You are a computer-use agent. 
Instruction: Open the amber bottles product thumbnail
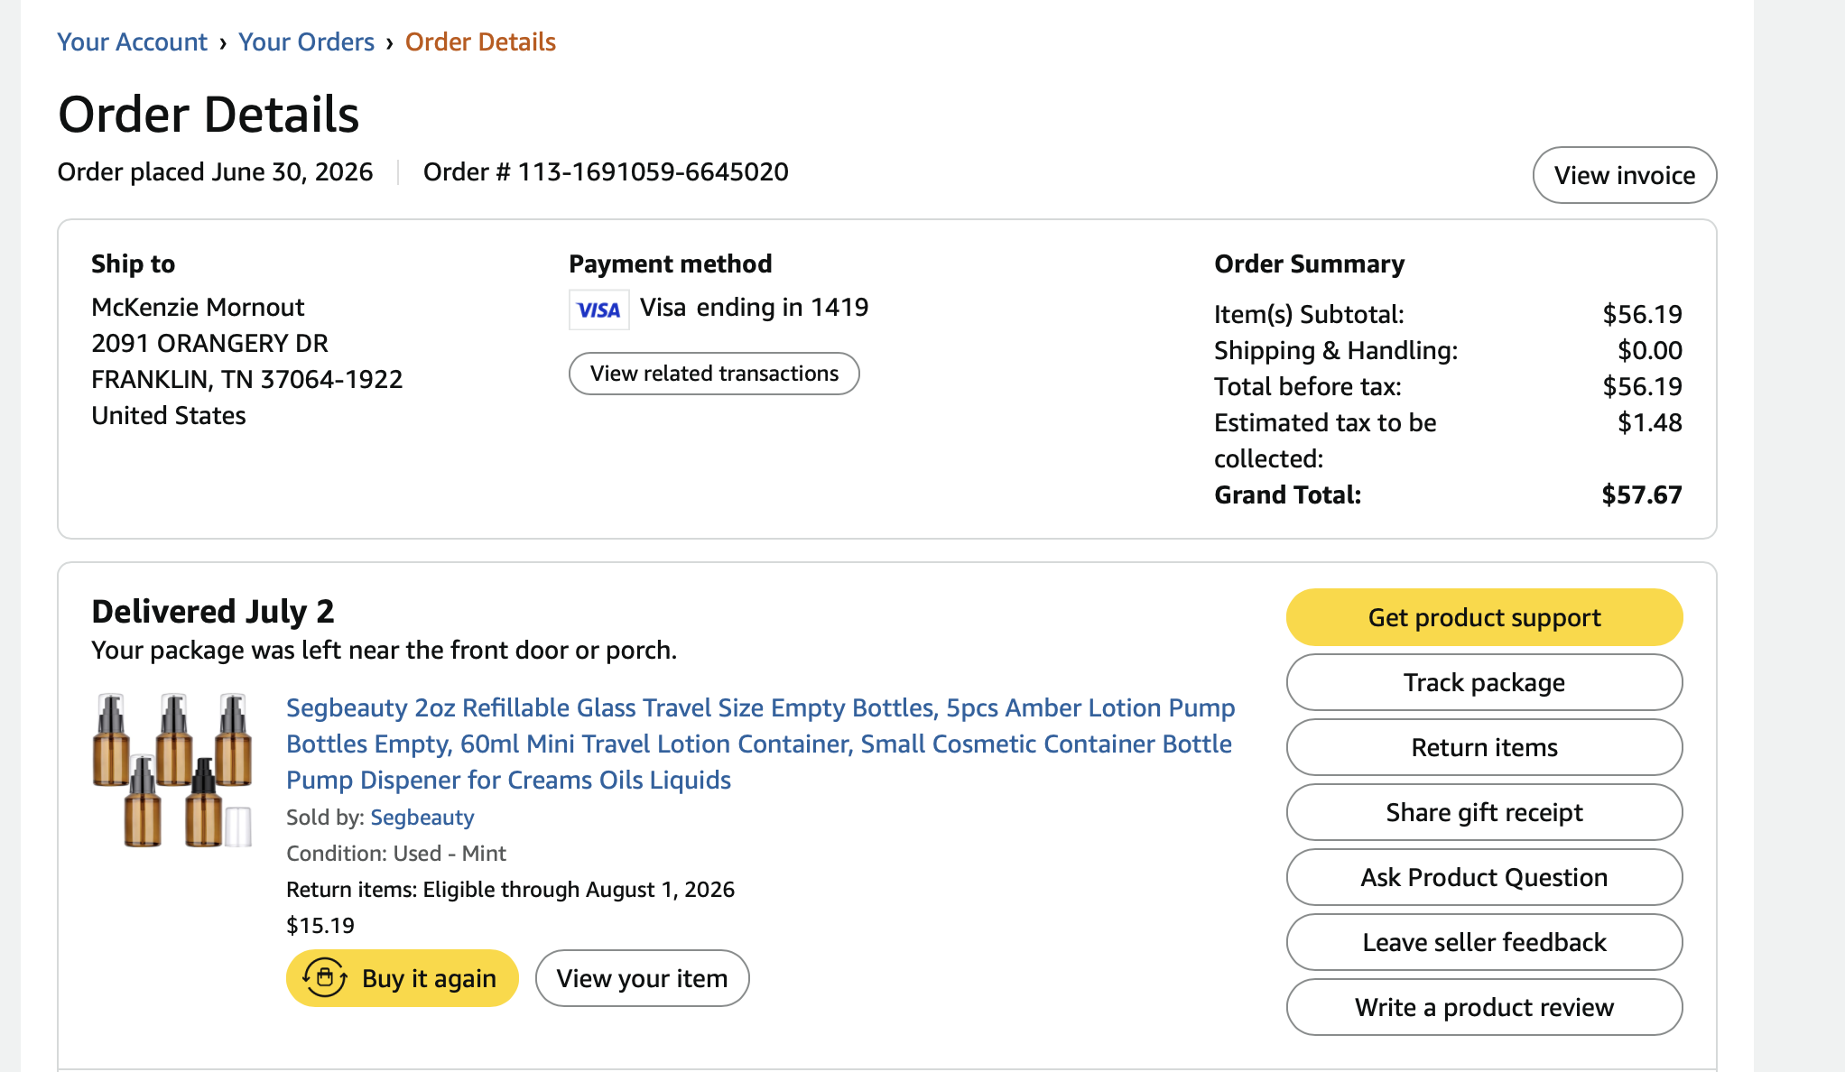172,770
